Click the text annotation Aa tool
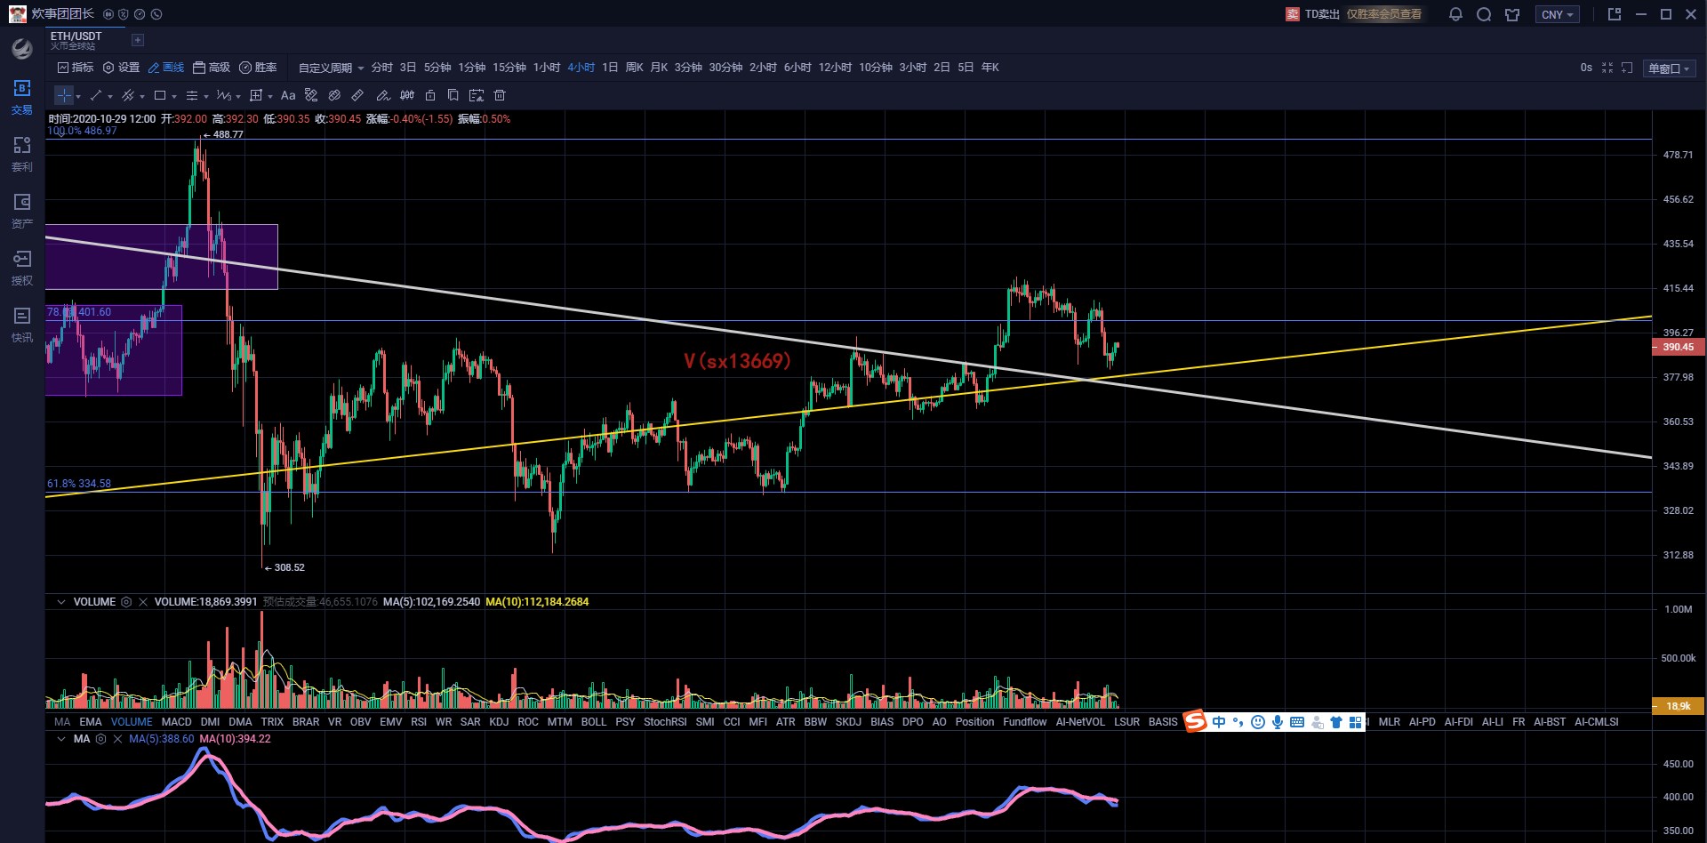The height and width of the screenshot is (843, 1707). 288,95
